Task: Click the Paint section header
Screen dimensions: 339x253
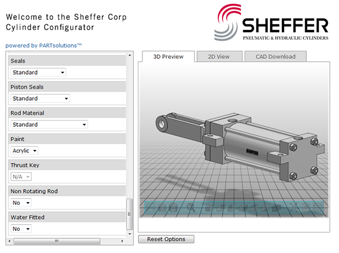Action: tap(67, 139)
